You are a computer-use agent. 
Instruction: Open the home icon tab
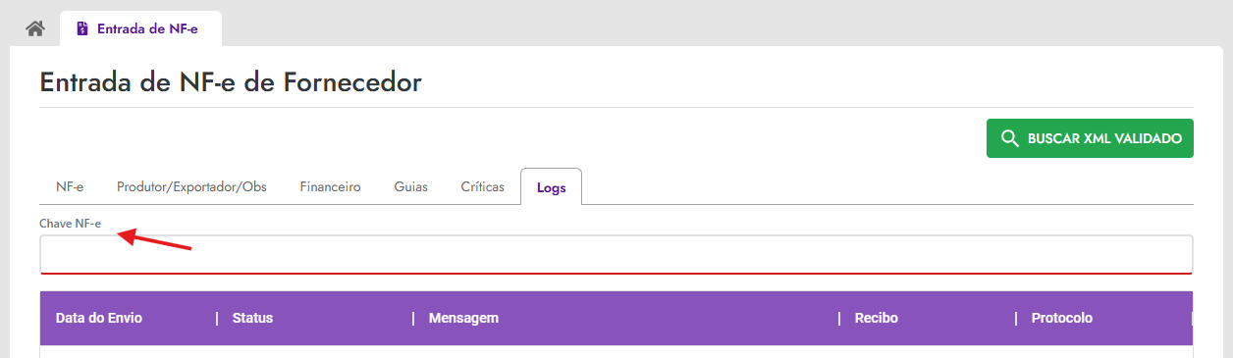[35, 28]
